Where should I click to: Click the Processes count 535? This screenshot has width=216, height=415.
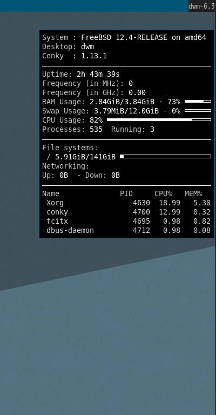(x=96, y=130)
